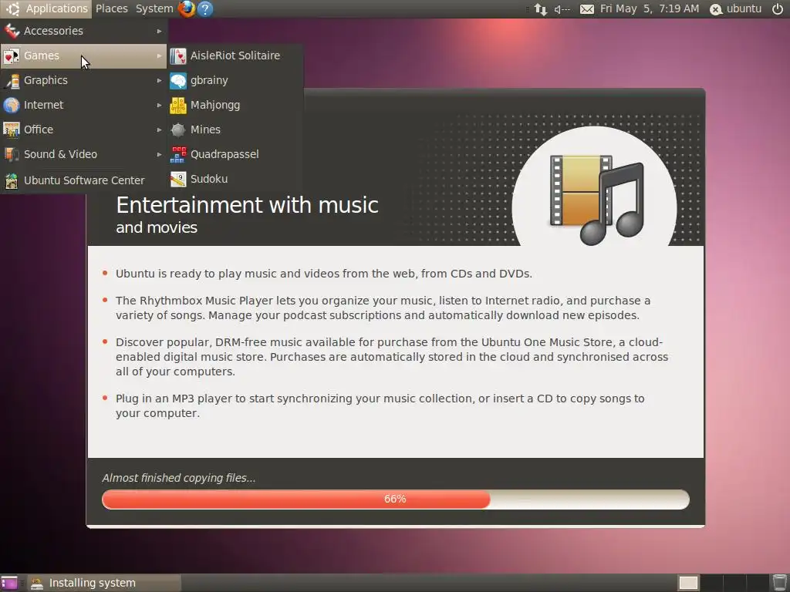
Task: Select Internet menu entry
Action: click(x=83, y=105)
